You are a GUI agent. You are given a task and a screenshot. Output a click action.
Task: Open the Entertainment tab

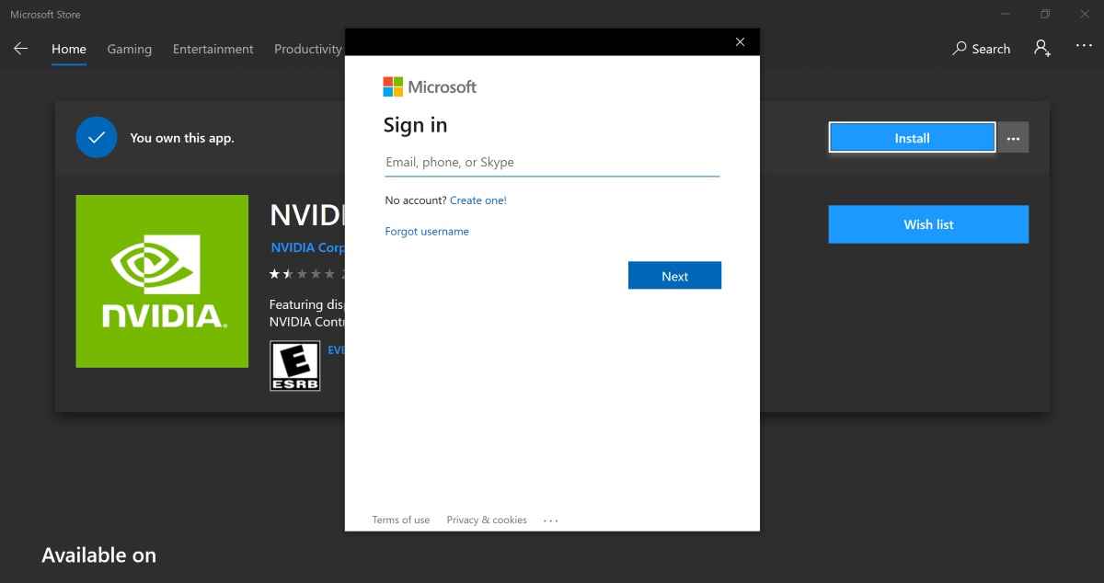pyautogui.click(x=213, y=49)
